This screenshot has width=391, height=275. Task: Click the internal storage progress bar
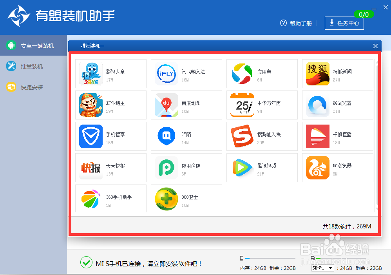[270, 258]
